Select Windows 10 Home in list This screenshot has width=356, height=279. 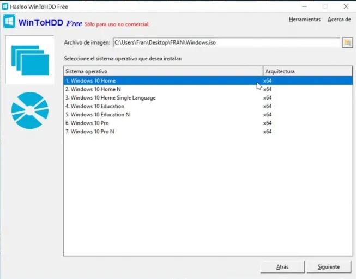89,81
